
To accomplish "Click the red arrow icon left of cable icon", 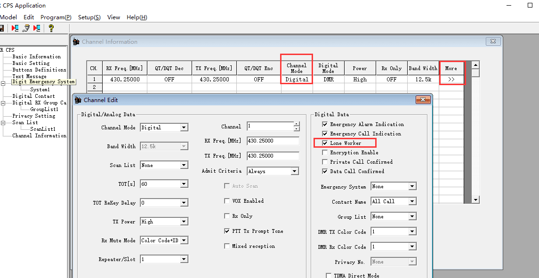I will click(x=15, y=28).
